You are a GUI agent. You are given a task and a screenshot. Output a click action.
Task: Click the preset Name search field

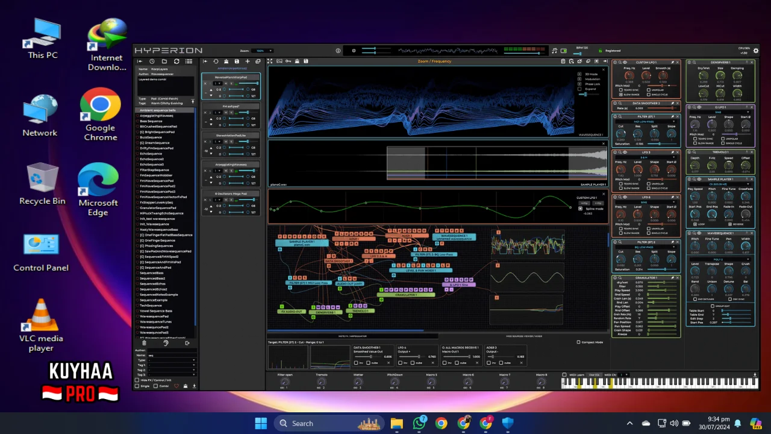[172, 355]
